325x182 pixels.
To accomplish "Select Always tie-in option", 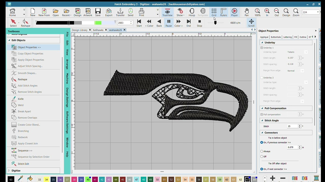I will pos(262,151).
